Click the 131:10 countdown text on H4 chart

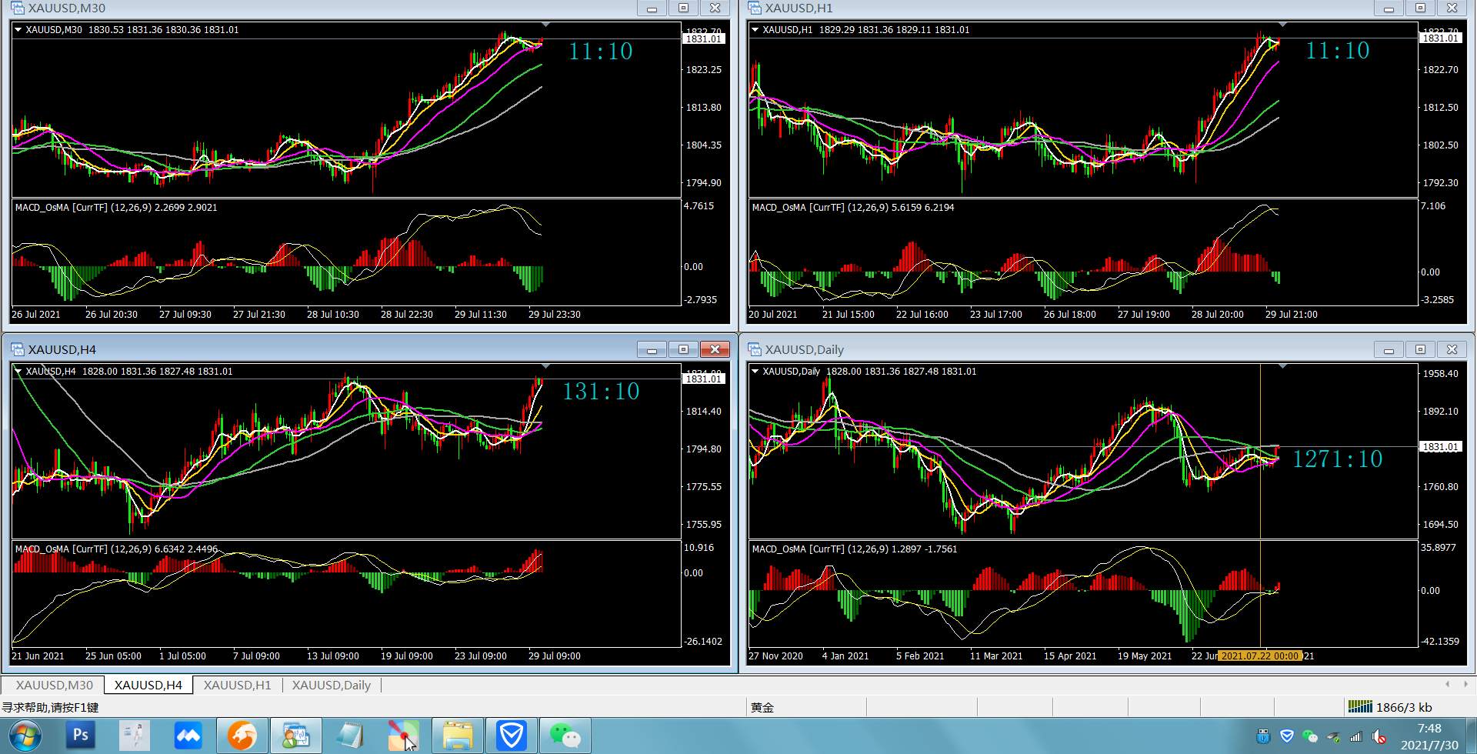601,392
